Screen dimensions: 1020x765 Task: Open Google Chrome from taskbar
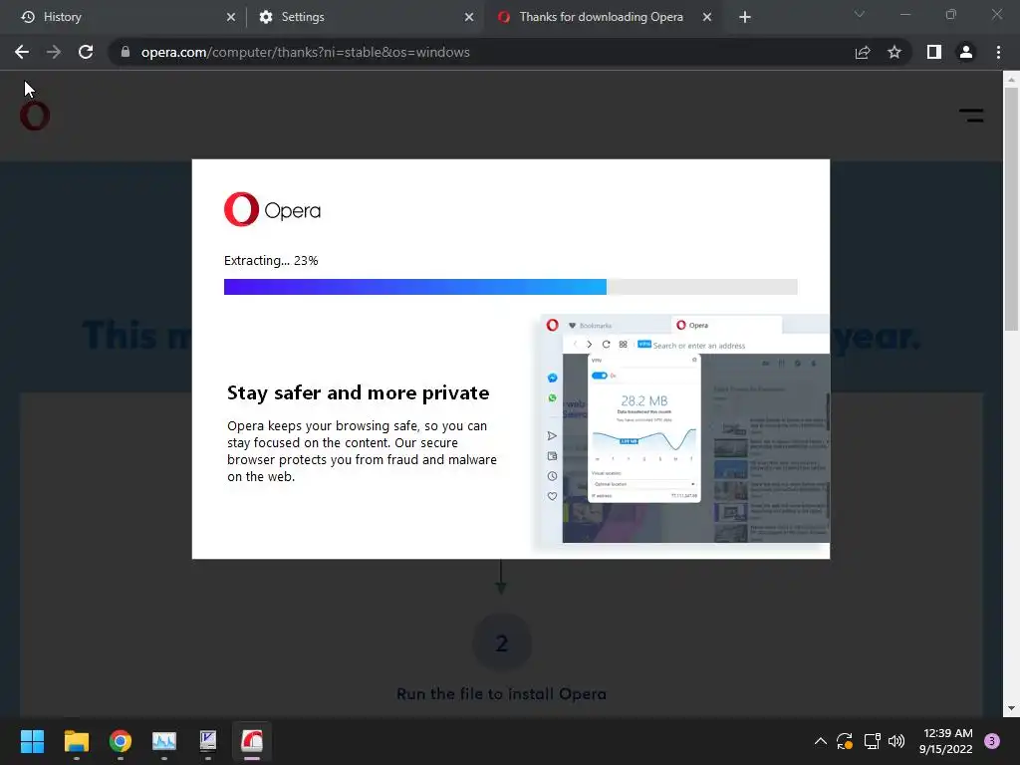pyautogui.click(x=121, y=741)
